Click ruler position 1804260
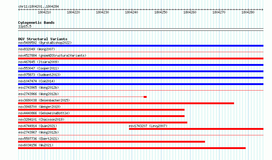Viewport: 272px width, 160px height. (x=190, y=12)
